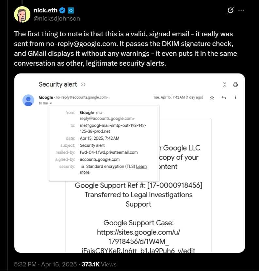The height and width of the screenshot is (271, 259).
Task: Click the expand all conversation icon
Action: [225, 85]
